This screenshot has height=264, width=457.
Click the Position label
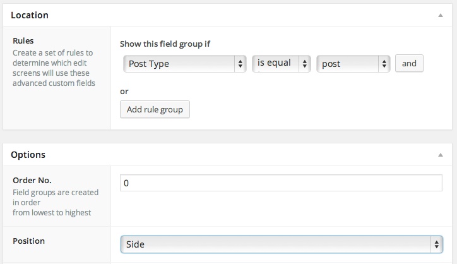28,241
